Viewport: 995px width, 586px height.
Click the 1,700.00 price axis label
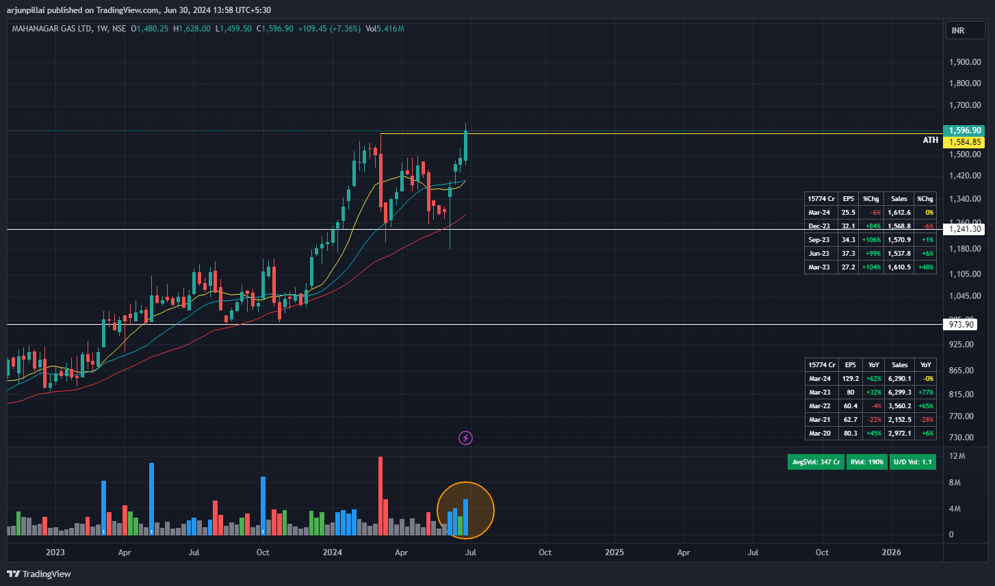click(x=965, y=105)
